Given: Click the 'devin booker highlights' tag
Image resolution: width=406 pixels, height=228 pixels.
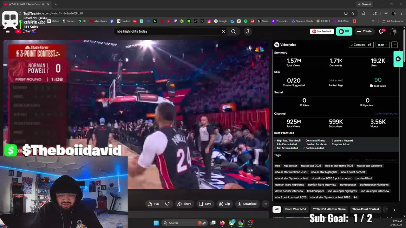Looking at the screenshot, I should pos(374,185).
